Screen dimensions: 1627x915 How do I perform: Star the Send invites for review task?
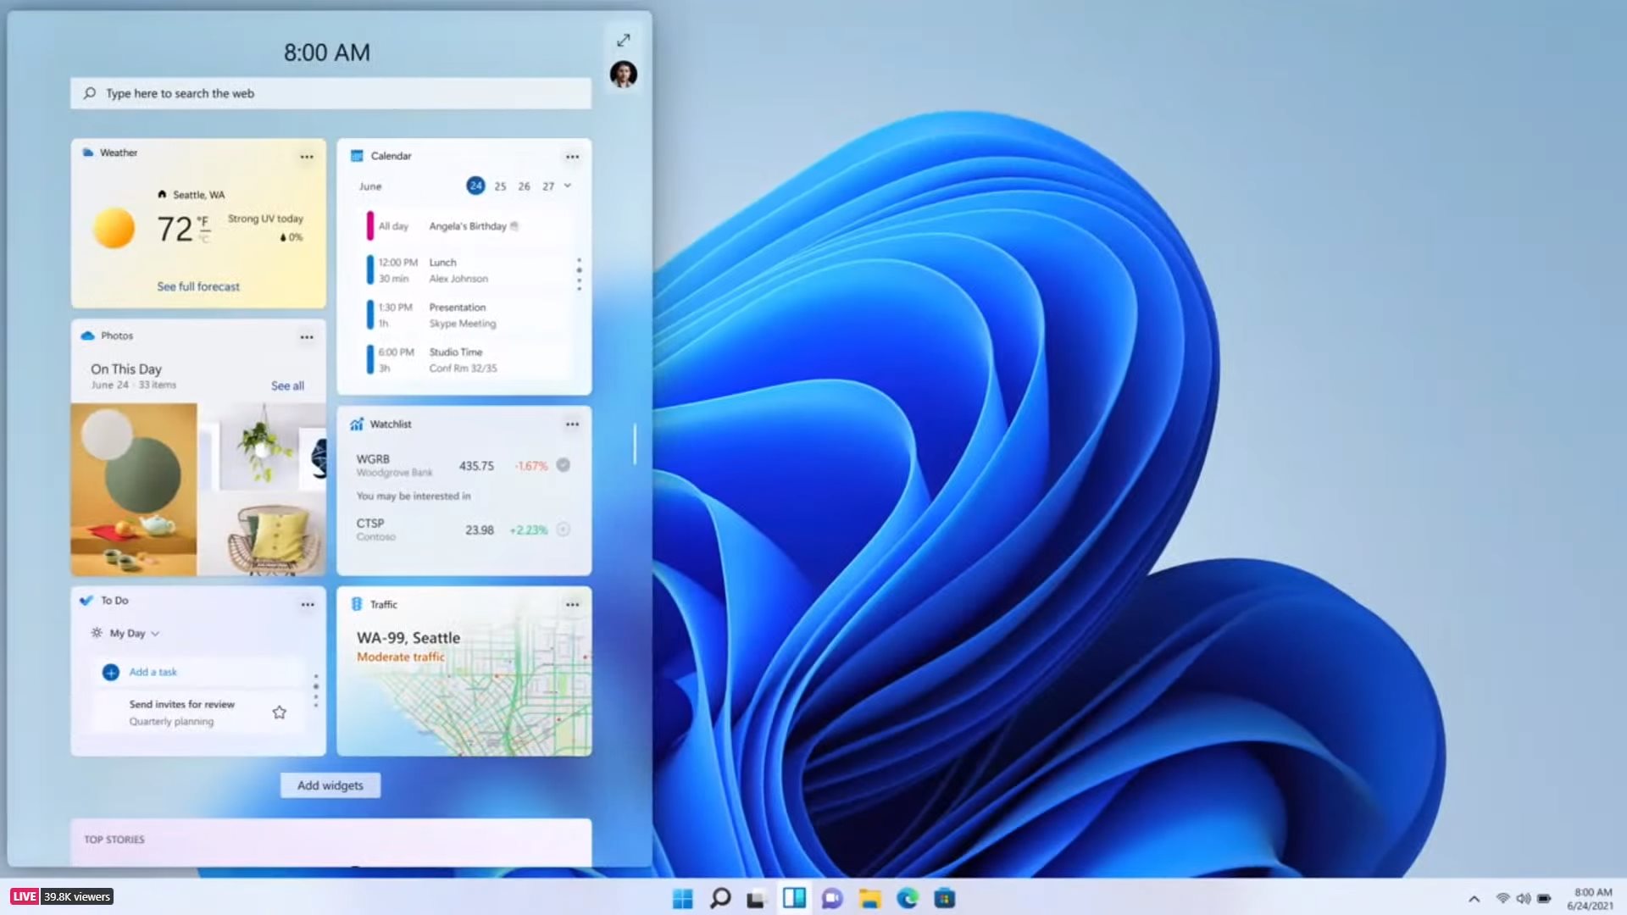point(280,712)
